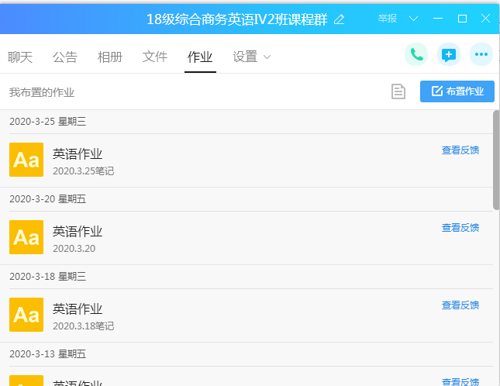This screenshot has height=386, width=500.
Task: View feedback for the 2020.3.25 homework
Action: 460,150
